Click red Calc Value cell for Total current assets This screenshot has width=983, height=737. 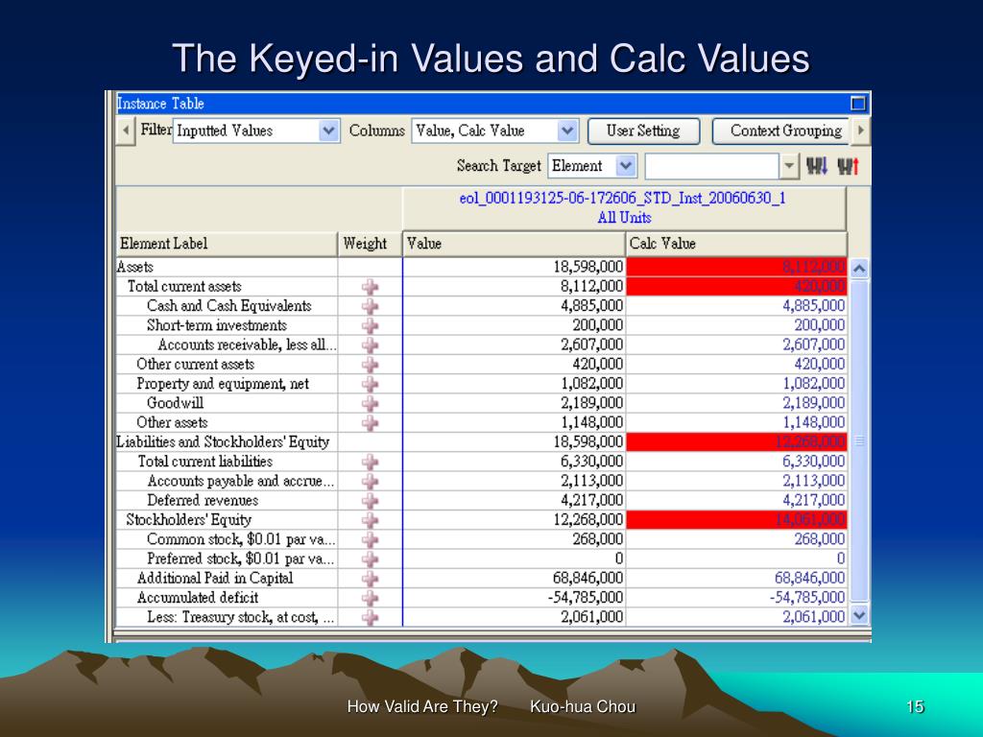736,286
